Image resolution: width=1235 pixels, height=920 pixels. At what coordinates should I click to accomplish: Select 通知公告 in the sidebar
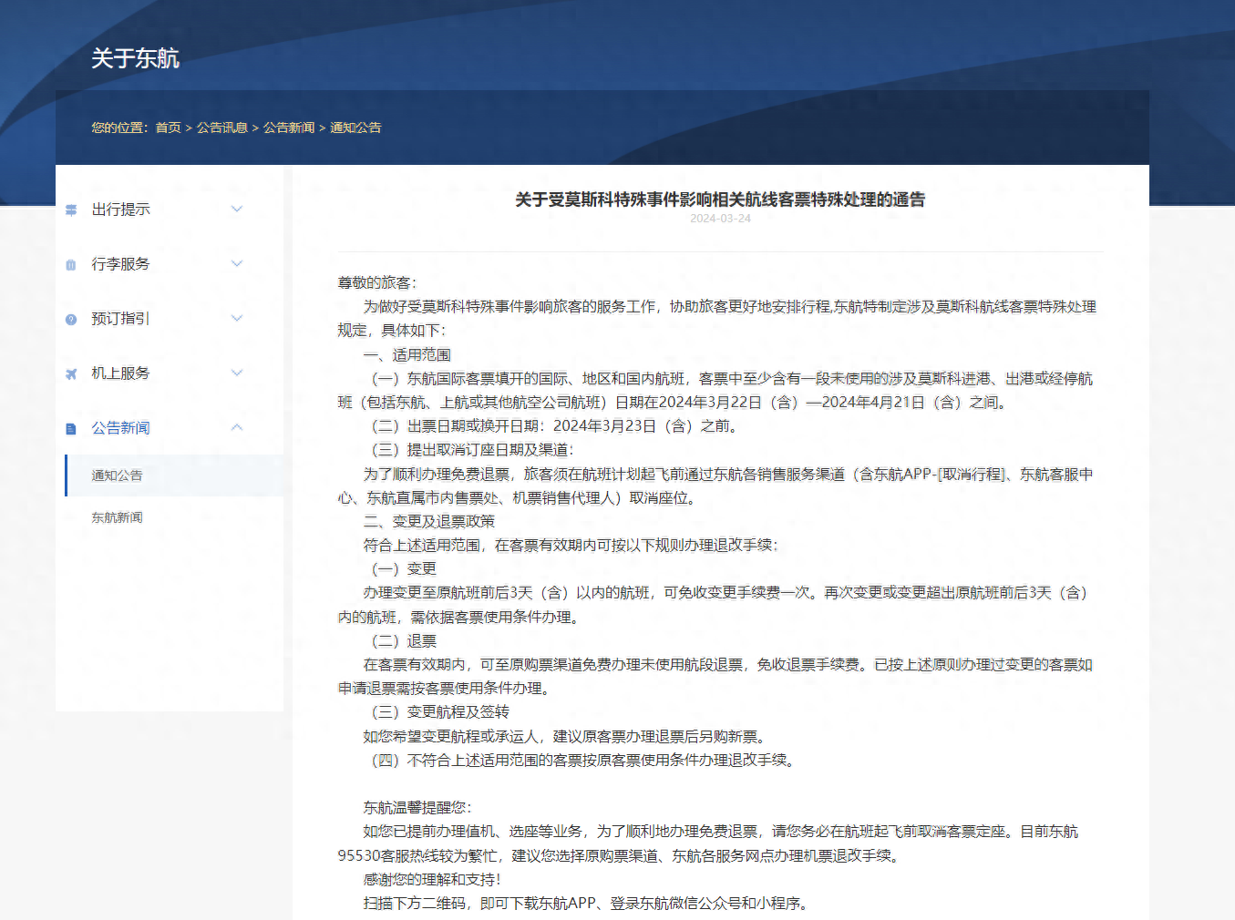click(x=117, y=475)
